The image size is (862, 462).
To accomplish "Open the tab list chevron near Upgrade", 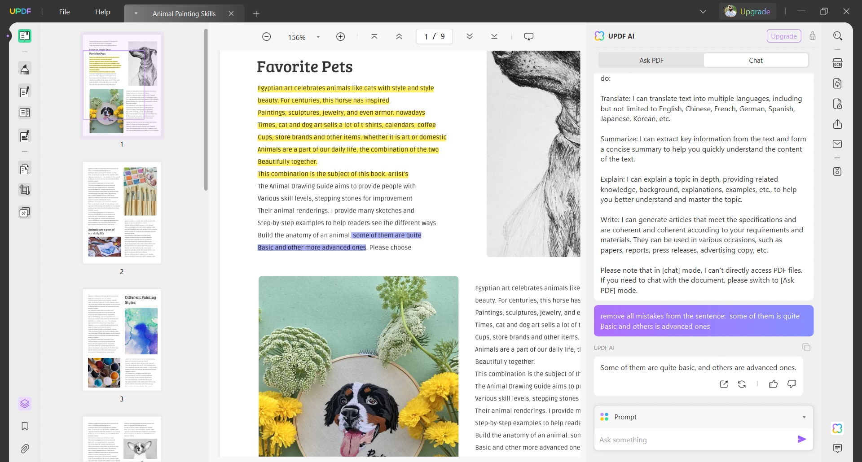I will pyautogui.click(x=703, y=11).
